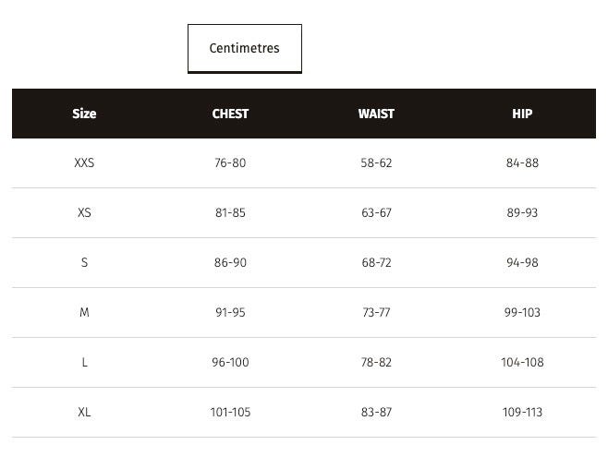Click hip value 99-103
This screenshot has width=608, height=457.
point(522,312)
